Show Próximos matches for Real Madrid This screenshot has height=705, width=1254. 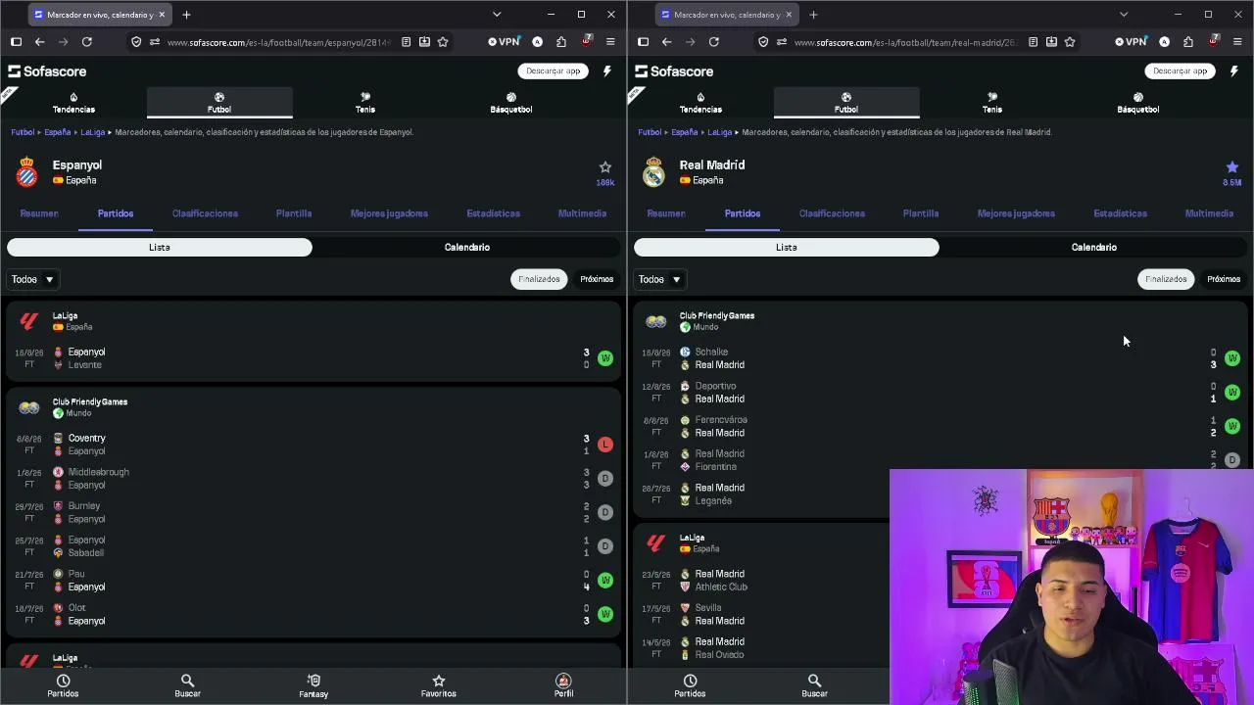(x=1224, y=279)
